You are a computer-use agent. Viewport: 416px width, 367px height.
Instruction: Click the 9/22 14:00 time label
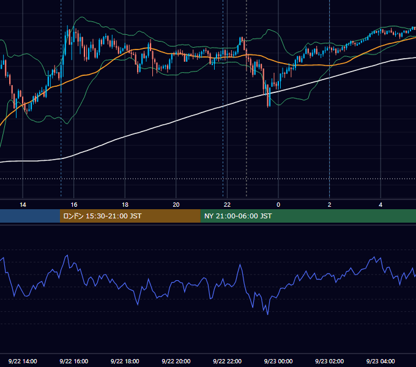tap(23, 361)
